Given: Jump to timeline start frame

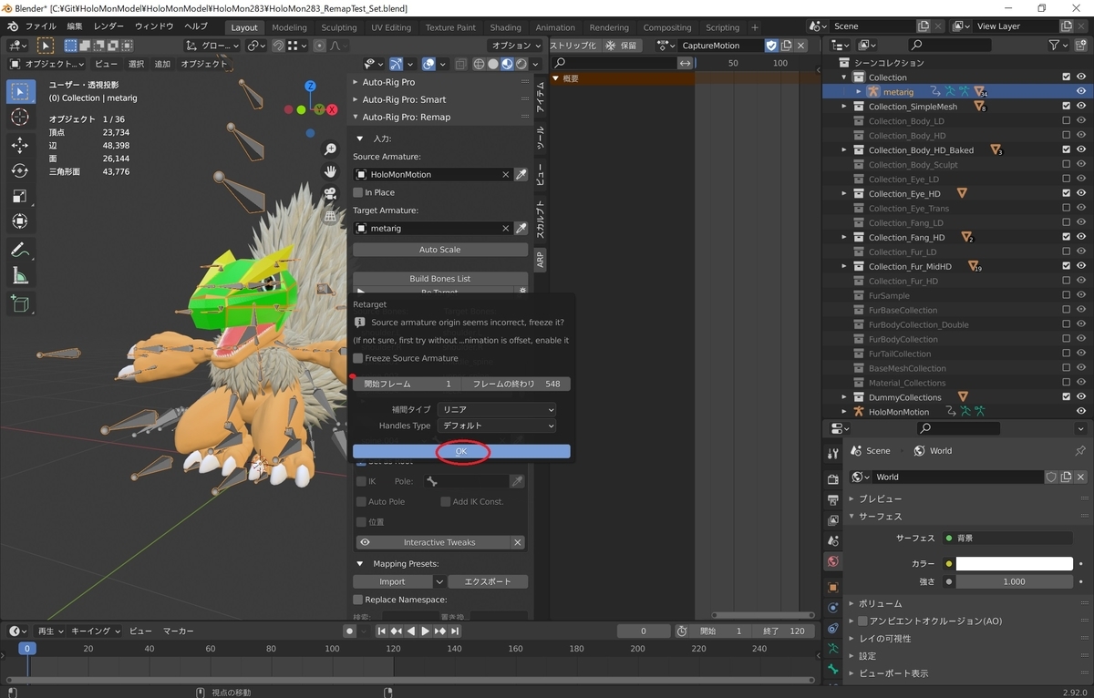Looking at the screenshot, I should [381, 631].
